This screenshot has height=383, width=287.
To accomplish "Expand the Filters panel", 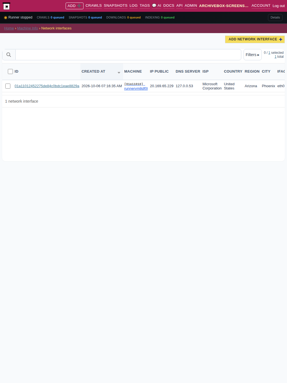I will click(253, 55).
